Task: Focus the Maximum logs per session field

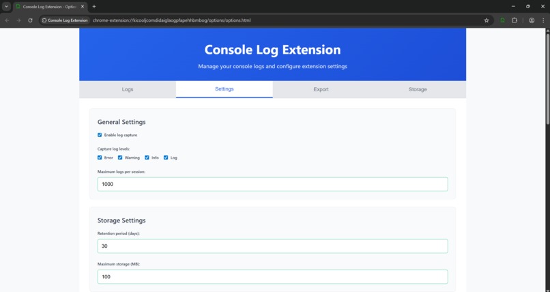Action: [x=272, y=184]
